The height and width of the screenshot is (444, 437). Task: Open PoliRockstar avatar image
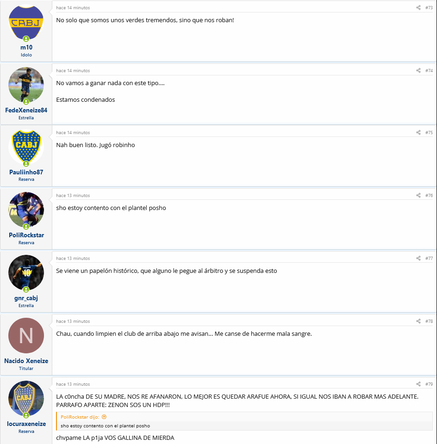pyautogui.click(x=26, y=210)
